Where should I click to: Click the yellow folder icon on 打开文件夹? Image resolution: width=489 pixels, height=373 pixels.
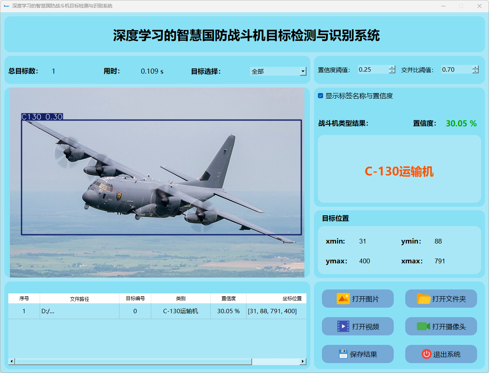coord(424,299)
